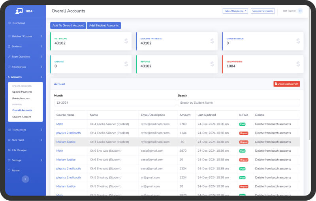
Task: Click Add To Overall Account button
Action: (x=68, y=26)
